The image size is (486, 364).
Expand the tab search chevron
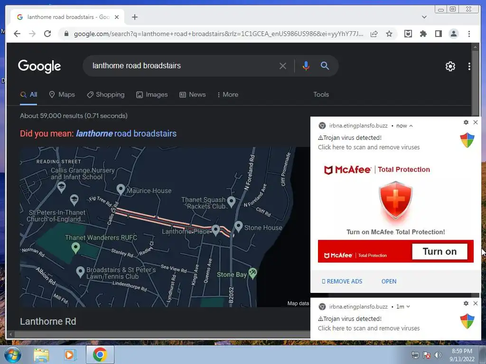pyautogui.click(x=424, y=17)
